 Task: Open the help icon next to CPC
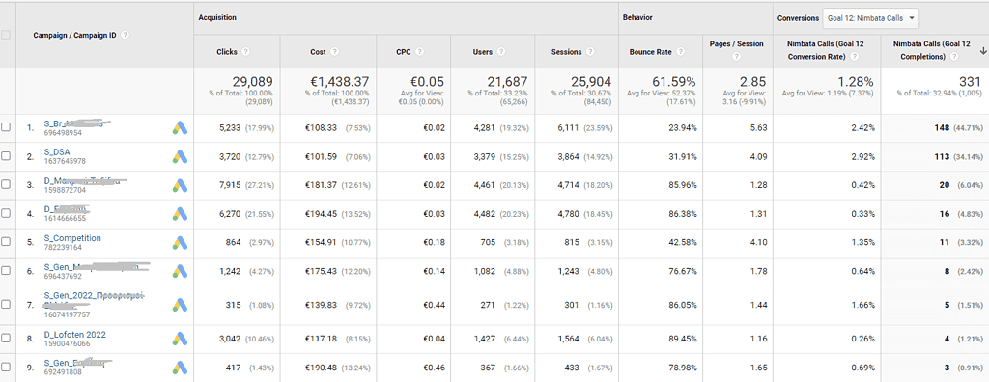click(419, 52)
